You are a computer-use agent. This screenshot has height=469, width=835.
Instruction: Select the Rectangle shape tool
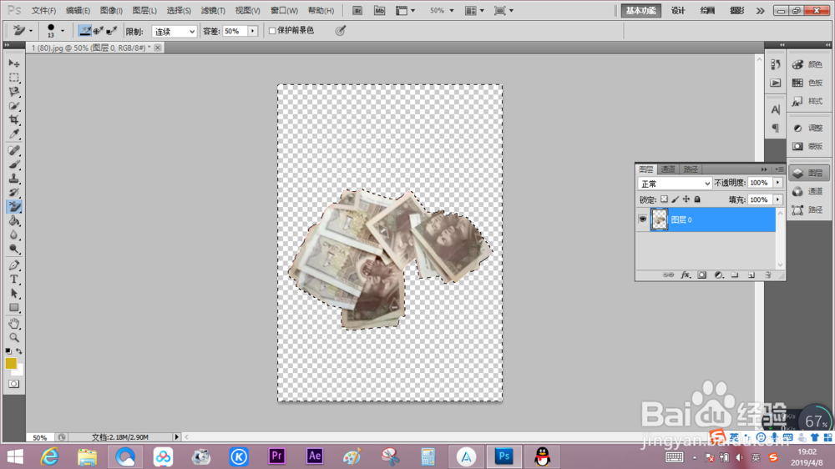point(14,308)
